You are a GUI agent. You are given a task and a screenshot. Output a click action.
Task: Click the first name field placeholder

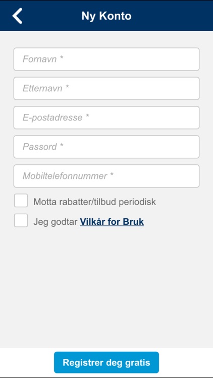click(x=43, y=59)
